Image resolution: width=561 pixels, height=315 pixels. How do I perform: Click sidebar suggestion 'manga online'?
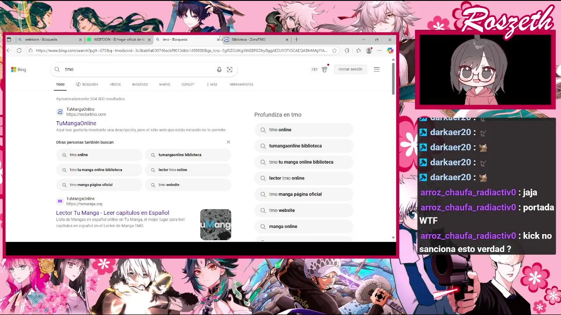coord(304,227)
